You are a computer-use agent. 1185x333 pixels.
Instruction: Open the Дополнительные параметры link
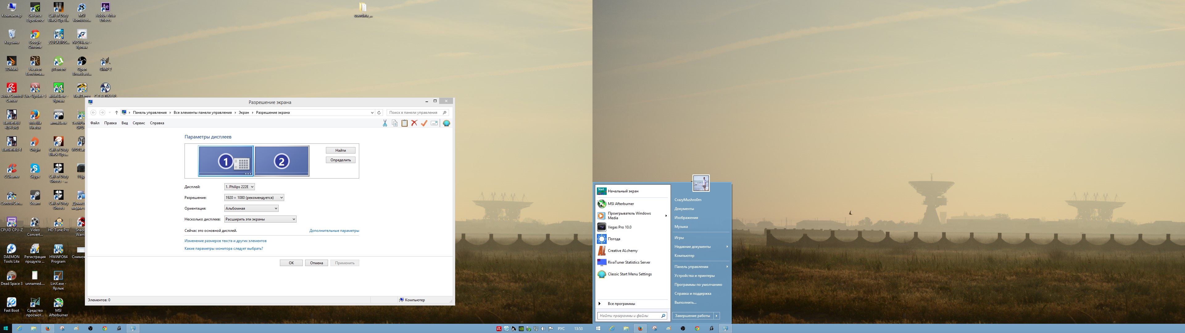pos(334,231)
